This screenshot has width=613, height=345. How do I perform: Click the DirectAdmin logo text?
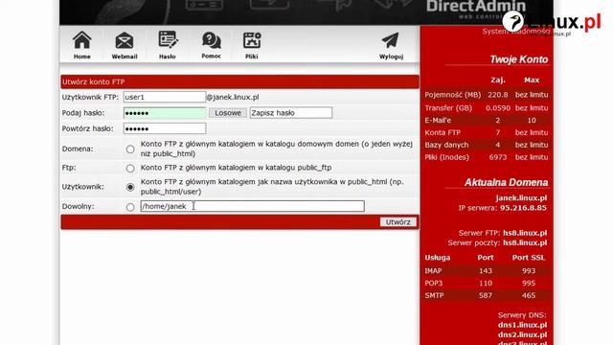click(476, 7)
